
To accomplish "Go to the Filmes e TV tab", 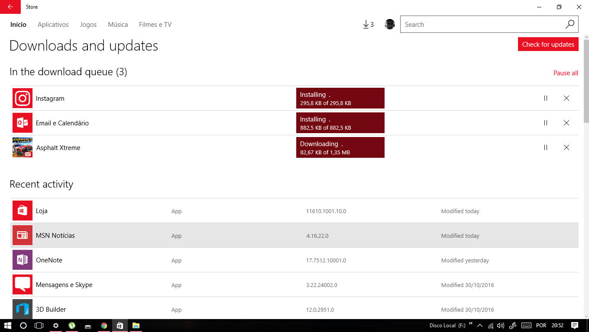I will [x=155, y=25].
